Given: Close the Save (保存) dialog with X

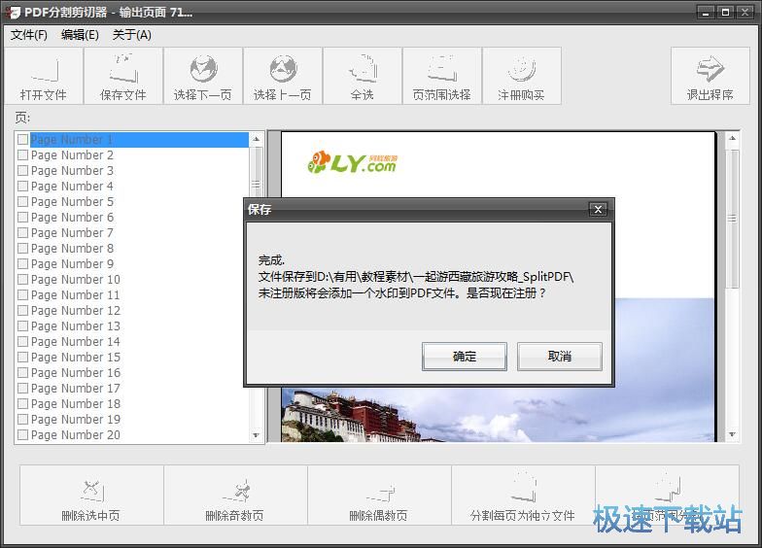Looking at the screenshot, I should [598, 210].
